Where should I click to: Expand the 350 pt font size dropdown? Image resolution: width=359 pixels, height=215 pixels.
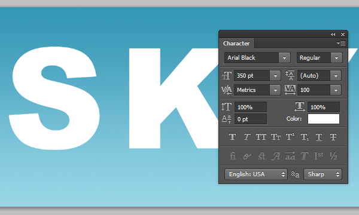coord(275,76)
